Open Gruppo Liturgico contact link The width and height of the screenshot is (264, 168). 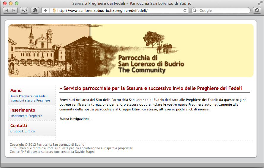pos(23,131)
